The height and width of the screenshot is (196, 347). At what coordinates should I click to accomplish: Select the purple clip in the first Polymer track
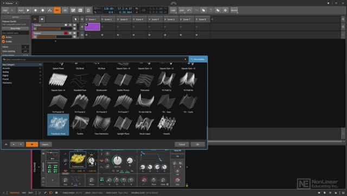coord(92,27)
